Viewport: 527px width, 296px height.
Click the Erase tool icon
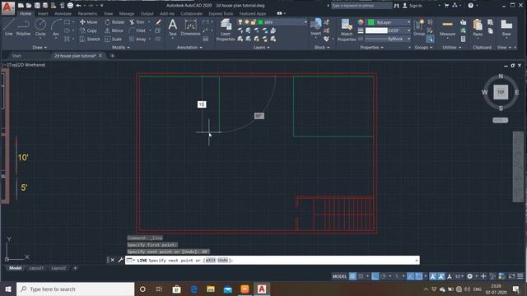158,22
